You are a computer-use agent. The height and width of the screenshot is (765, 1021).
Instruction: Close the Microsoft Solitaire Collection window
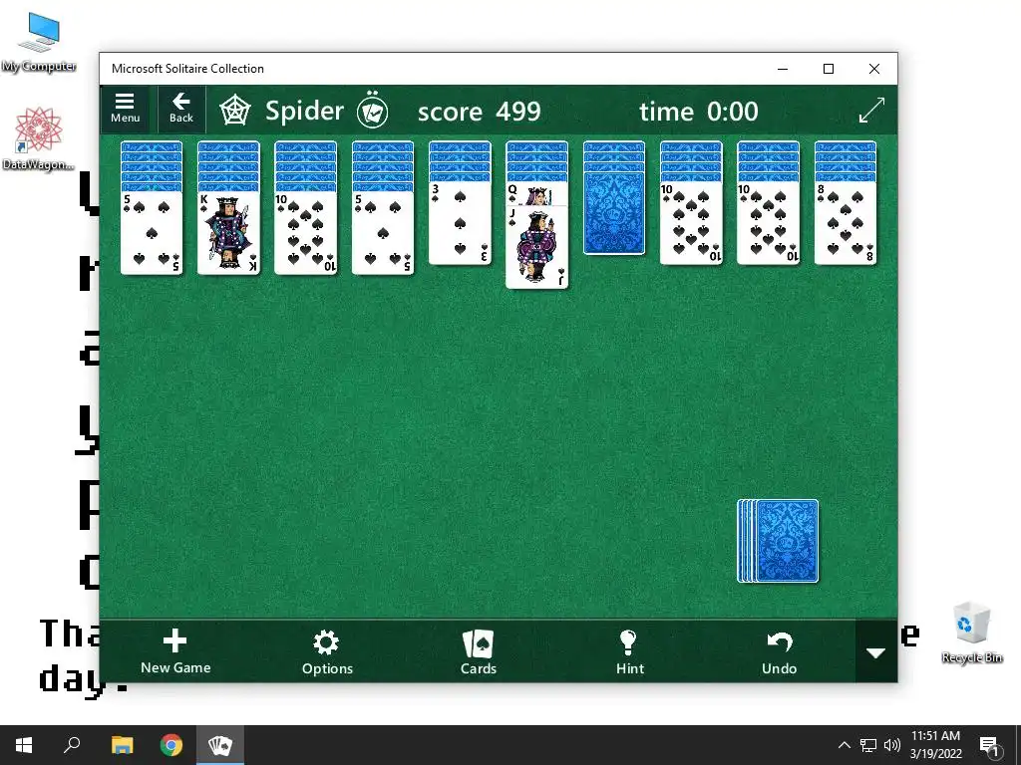(873, 69)
